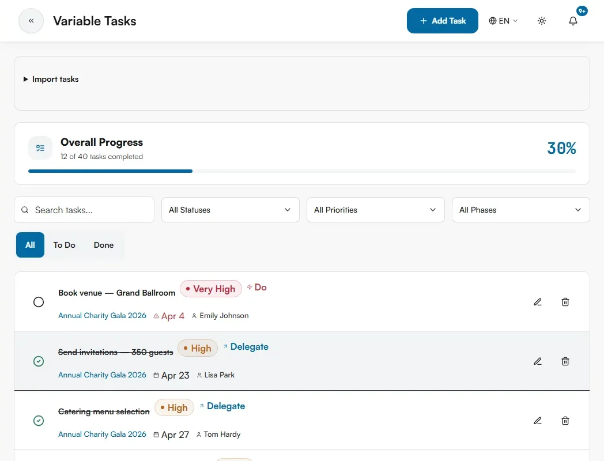
Task: Edit the Send invitations task
Action: point(538,361)
